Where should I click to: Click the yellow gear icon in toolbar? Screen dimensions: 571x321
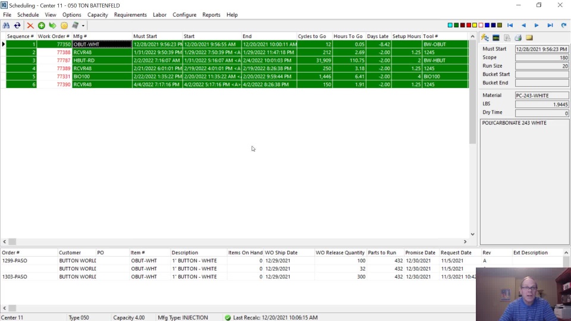tap(64, 26)
